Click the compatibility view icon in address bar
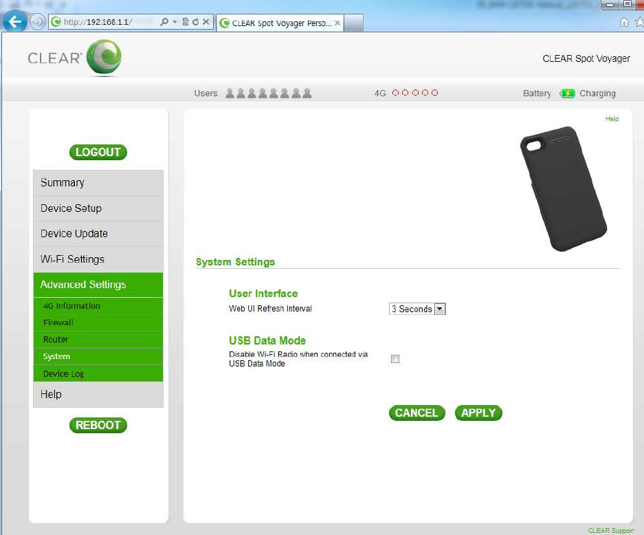The image size is (644, 535). [x=186, y=22]
